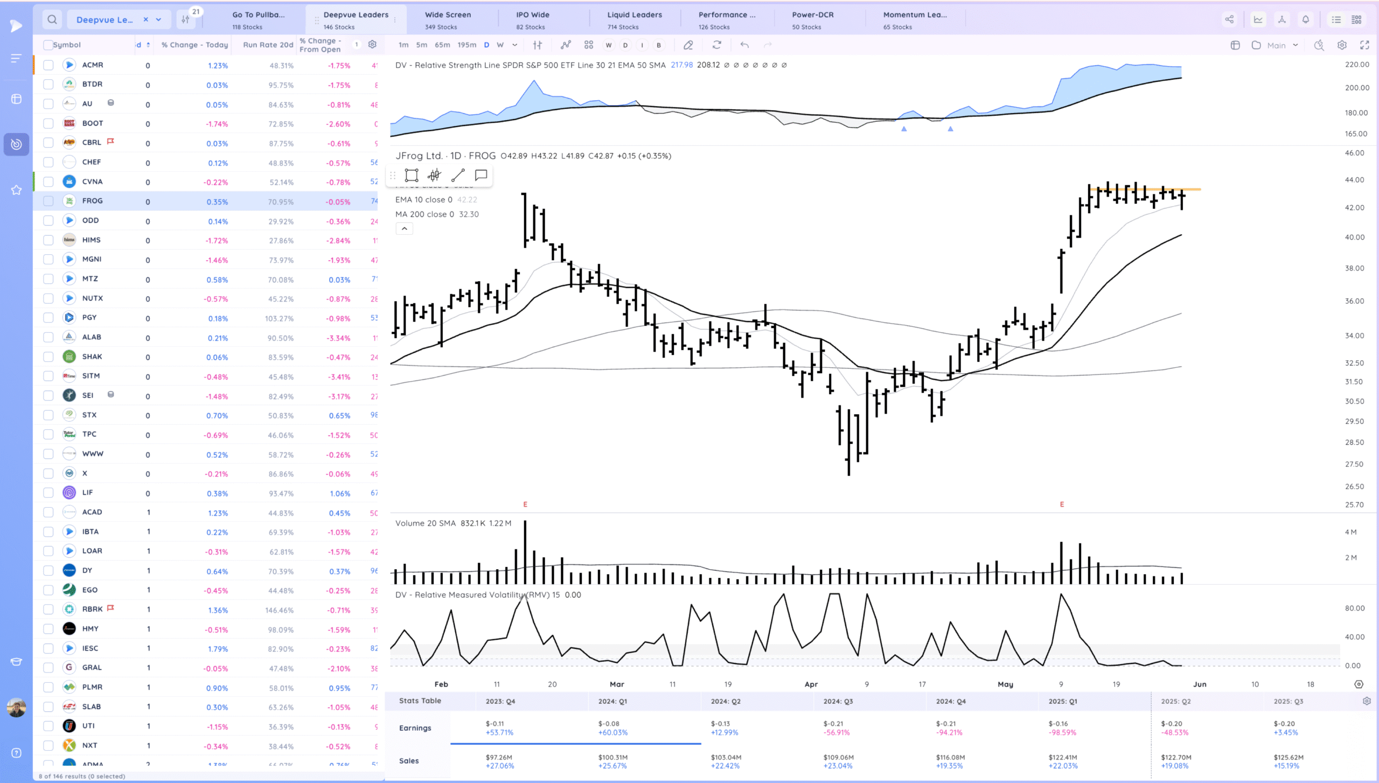Click the eraser icon in chart toolbar
Viewport: 1379px width, 783px height.
688,45
